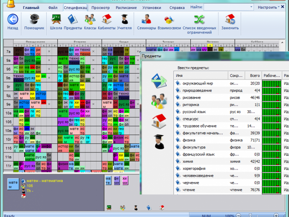Screen dimensions: 289x217
Task: Click the timetable scrollbar up arrow
Action: pyautogui.click(x=282, y=42)
